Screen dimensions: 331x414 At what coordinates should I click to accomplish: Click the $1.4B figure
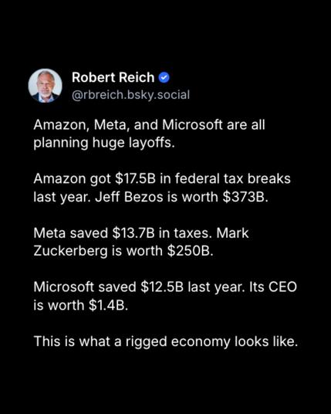[108, 305]
